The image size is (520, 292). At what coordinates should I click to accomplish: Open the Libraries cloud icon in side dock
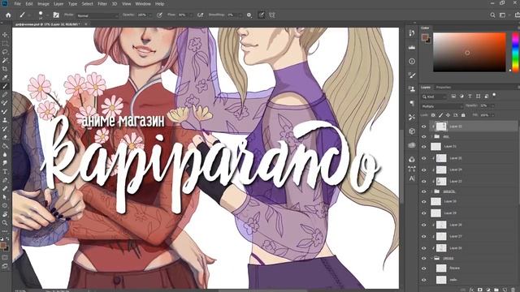pos(412,145)
